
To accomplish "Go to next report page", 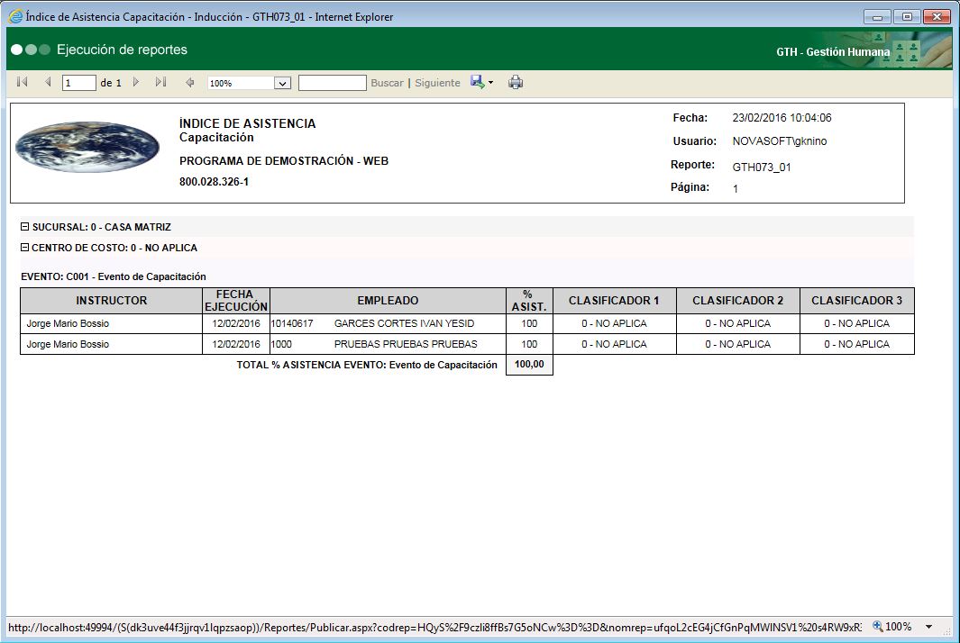I will click(136, 83).
